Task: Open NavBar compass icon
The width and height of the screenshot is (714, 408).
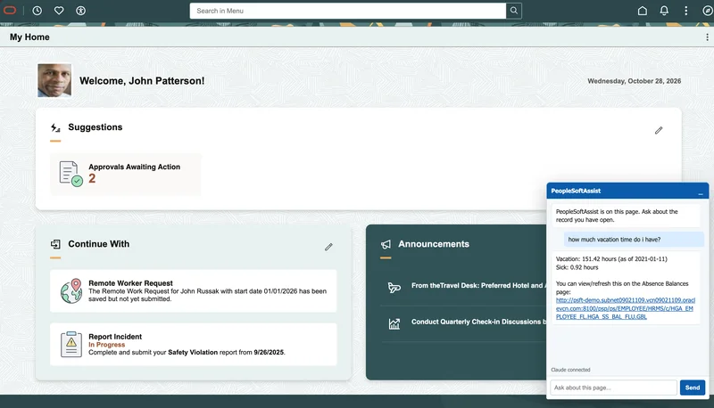Action: (x=707, y=11)
